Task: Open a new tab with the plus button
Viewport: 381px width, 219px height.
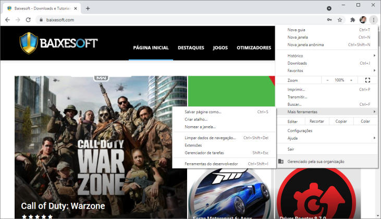Action: click(x=88, y=8)
